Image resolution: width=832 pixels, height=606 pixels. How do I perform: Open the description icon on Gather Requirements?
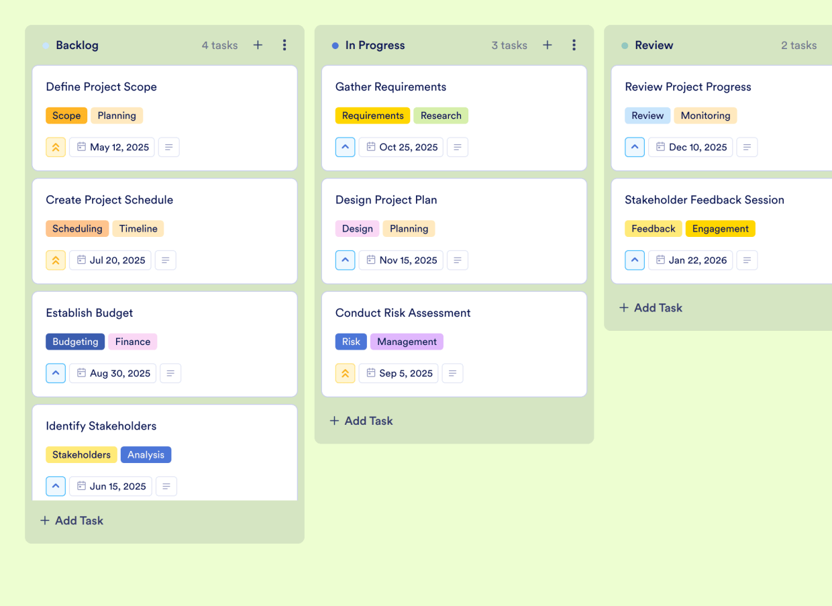[x=458, y=147]
